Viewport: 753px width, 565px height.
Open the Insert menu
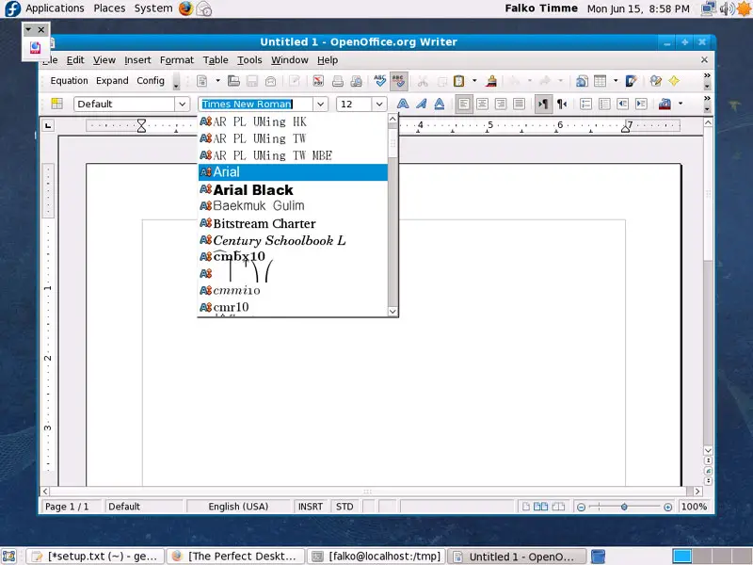137,60
